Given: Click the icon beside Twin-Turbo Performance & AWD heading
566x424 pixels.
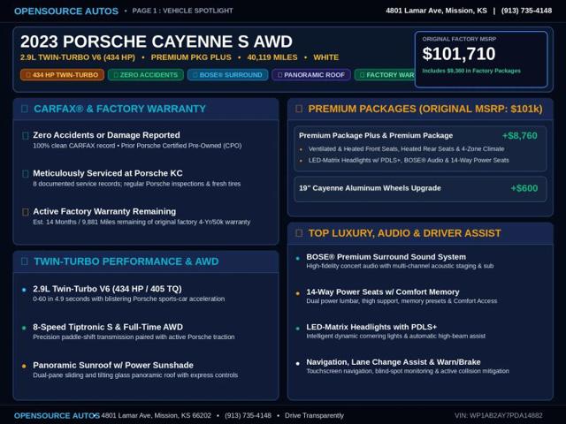Looking at the screenshot, I should click(x=25, y=261).
